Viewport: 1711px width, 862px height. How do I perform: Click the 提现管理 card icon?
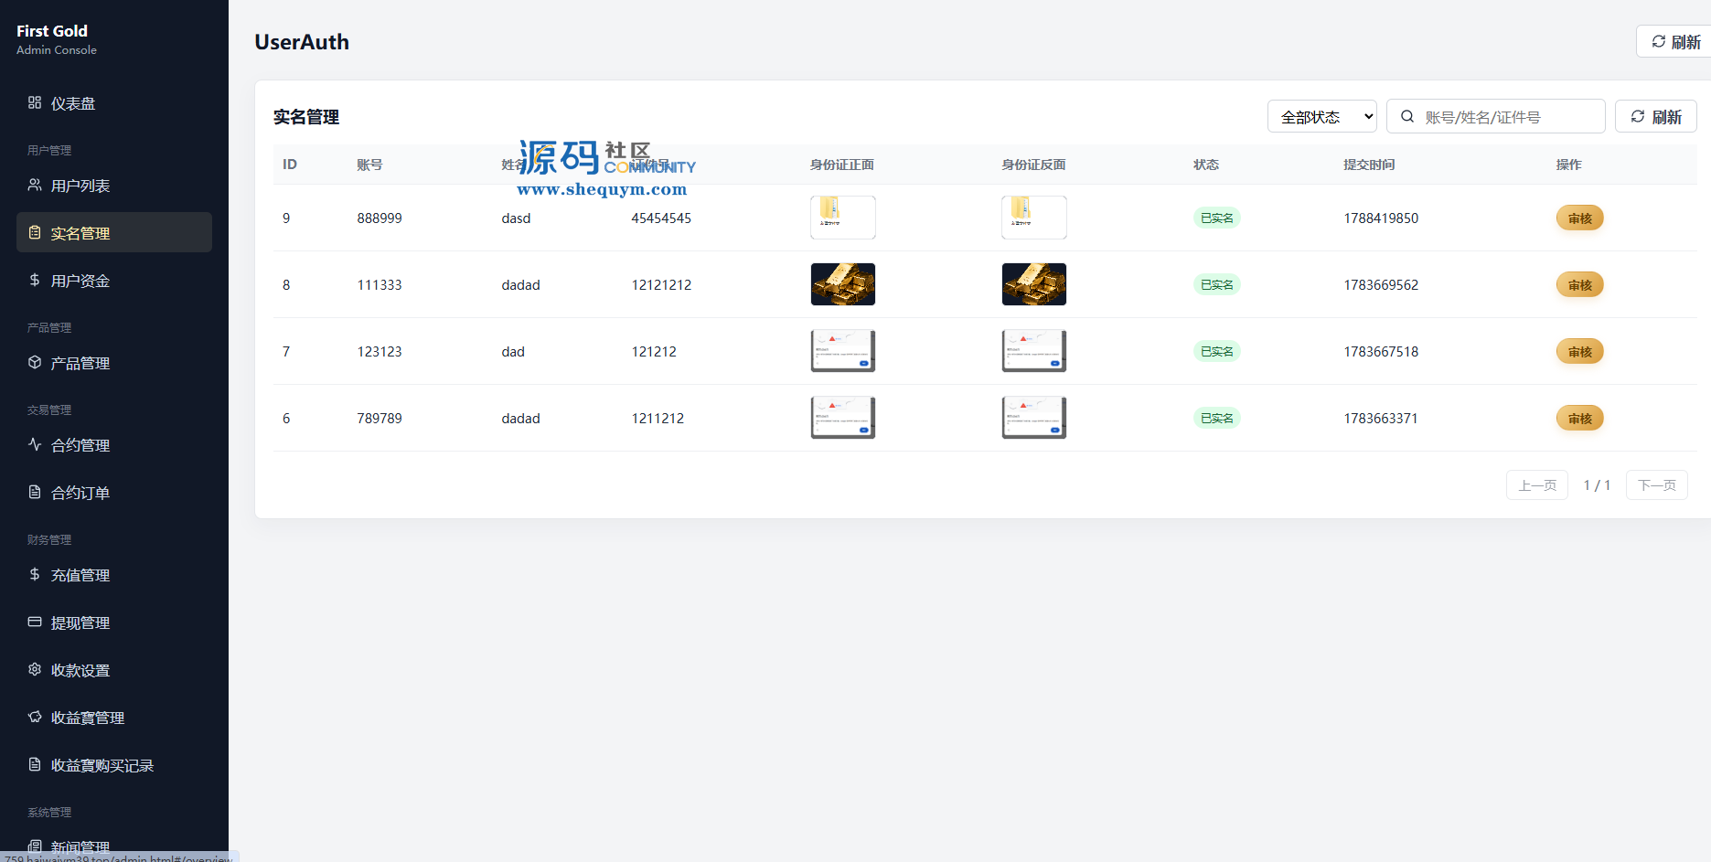tap(35, 622)
